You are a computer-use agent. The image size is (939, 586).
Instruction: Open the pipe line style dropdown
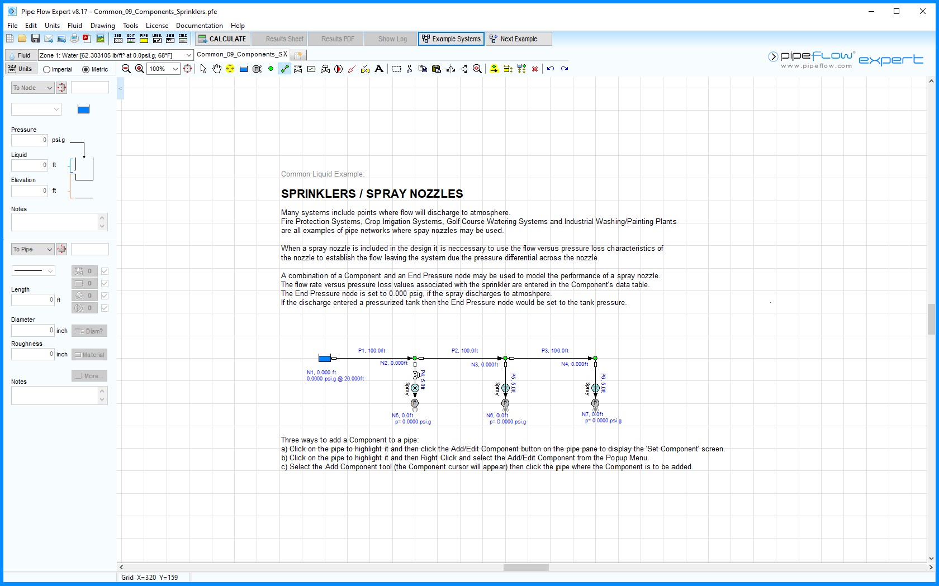[x=33, y=271]
